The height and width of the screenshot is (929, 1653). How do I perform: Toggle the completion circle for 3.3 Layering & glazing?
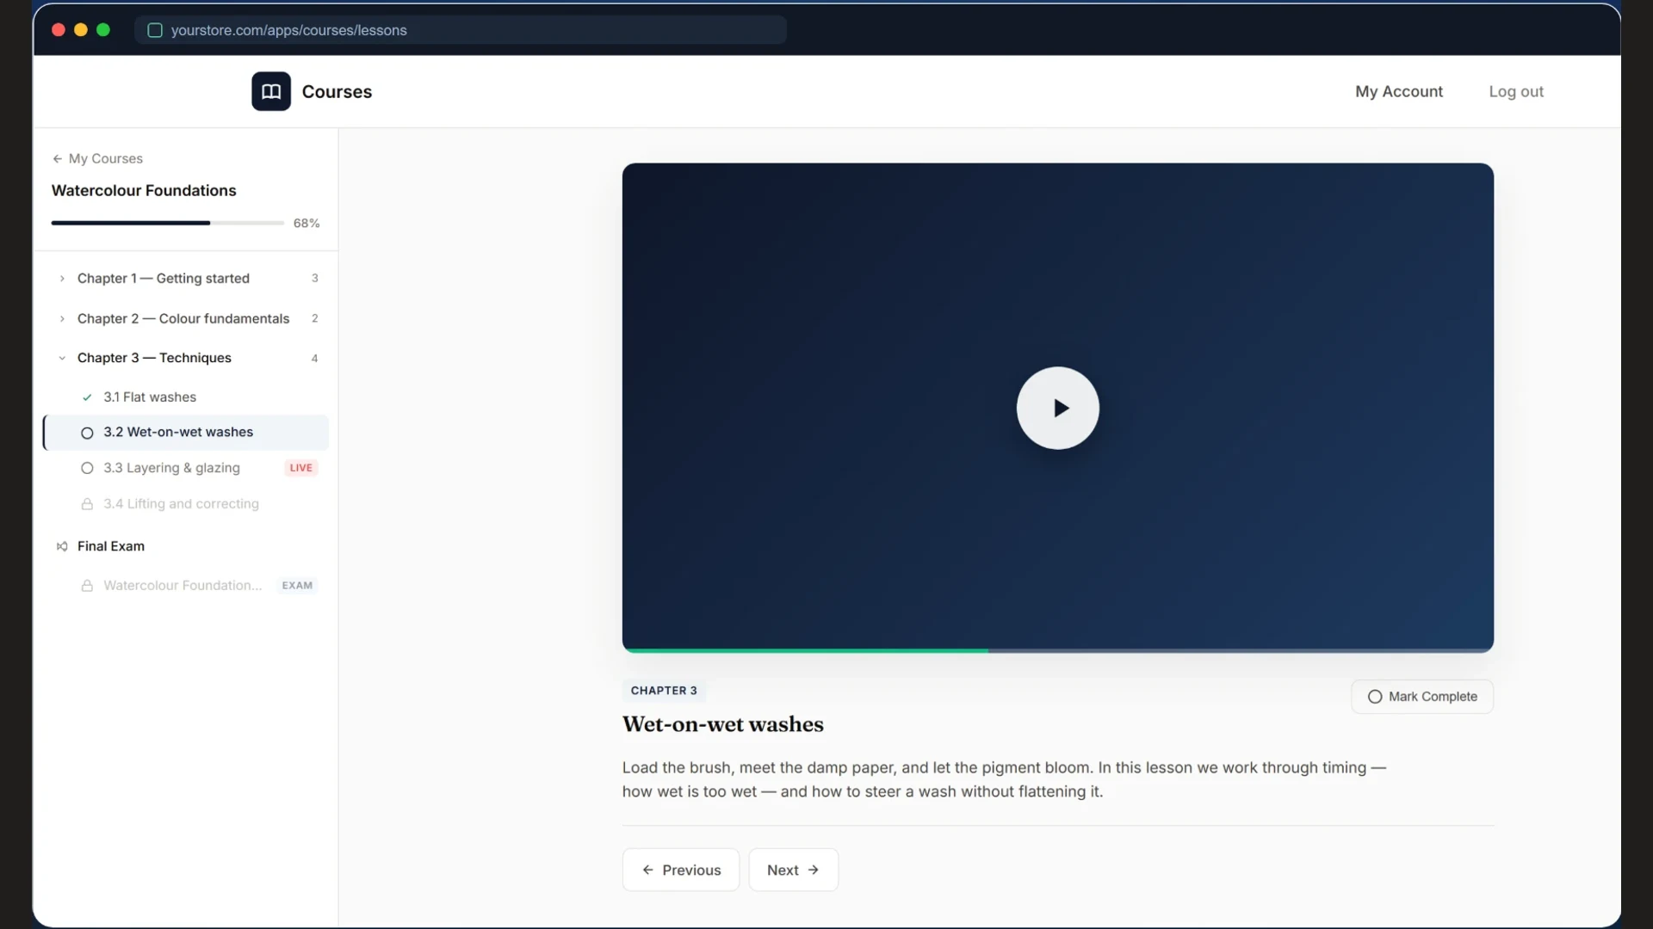(x=87, y=468)
